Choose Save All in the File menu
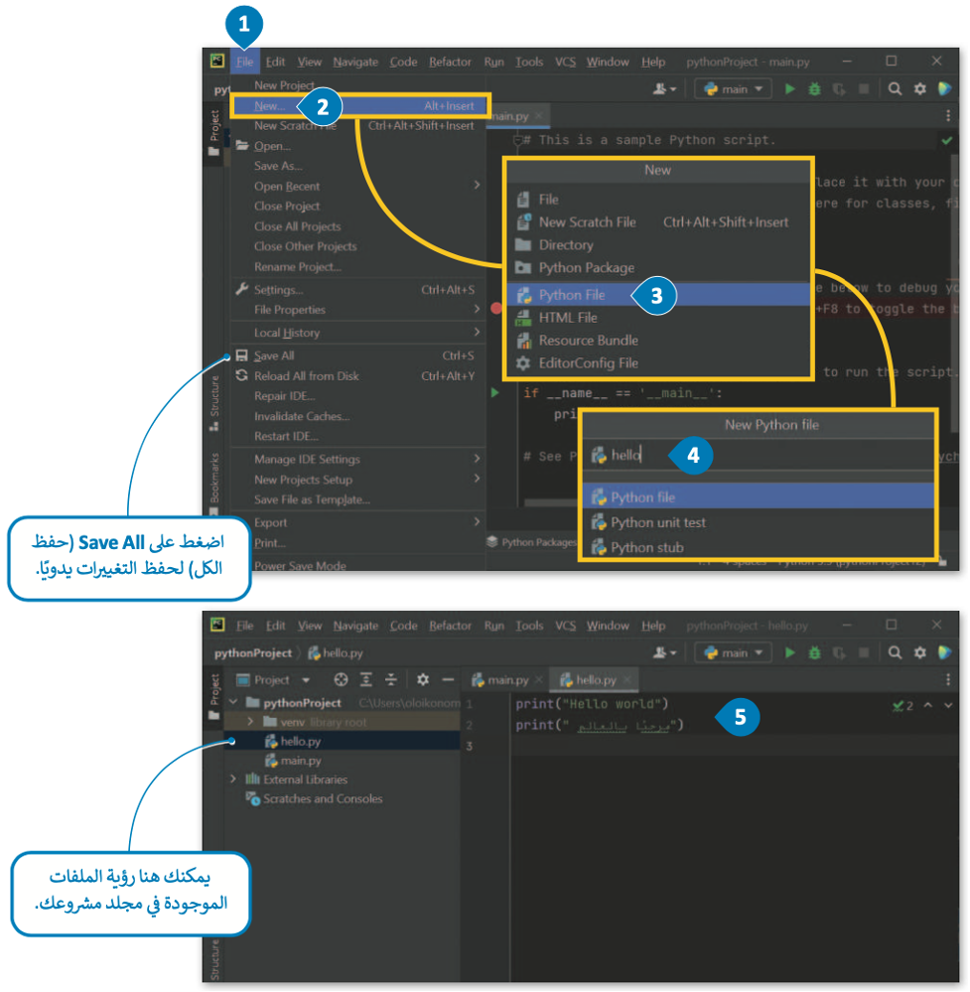The height and width of the screenshot is (992, 970). (357, 354)
